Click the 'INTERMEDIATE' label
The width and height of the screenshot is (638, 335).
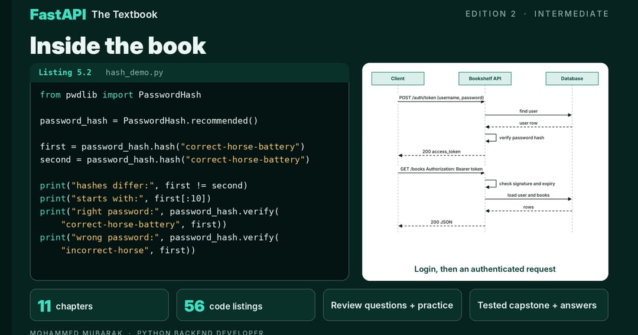(x=571, y=14)
